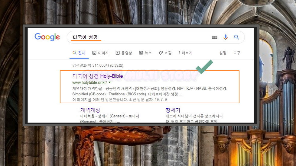
Task: Switch to the 쇼핑 tab
Action: click(x=165, y=53)
